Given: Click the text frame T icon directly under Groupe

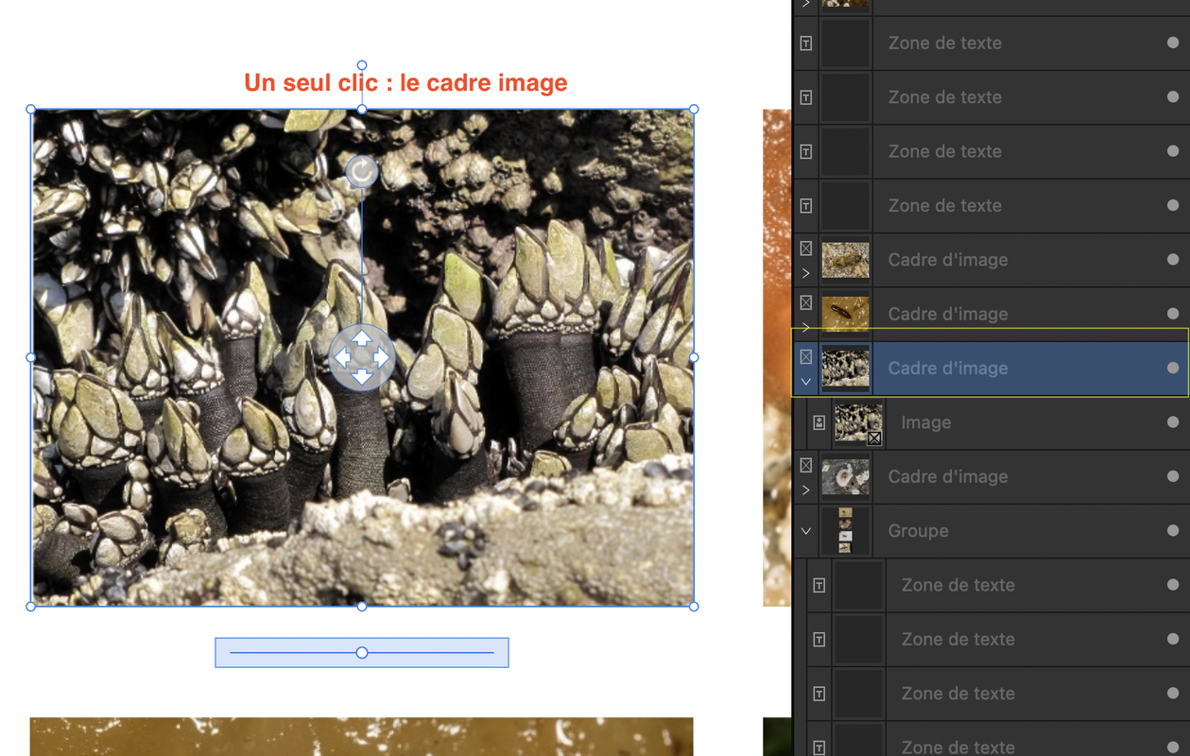Looking at the screenshot, I should [x=819, y=585].
